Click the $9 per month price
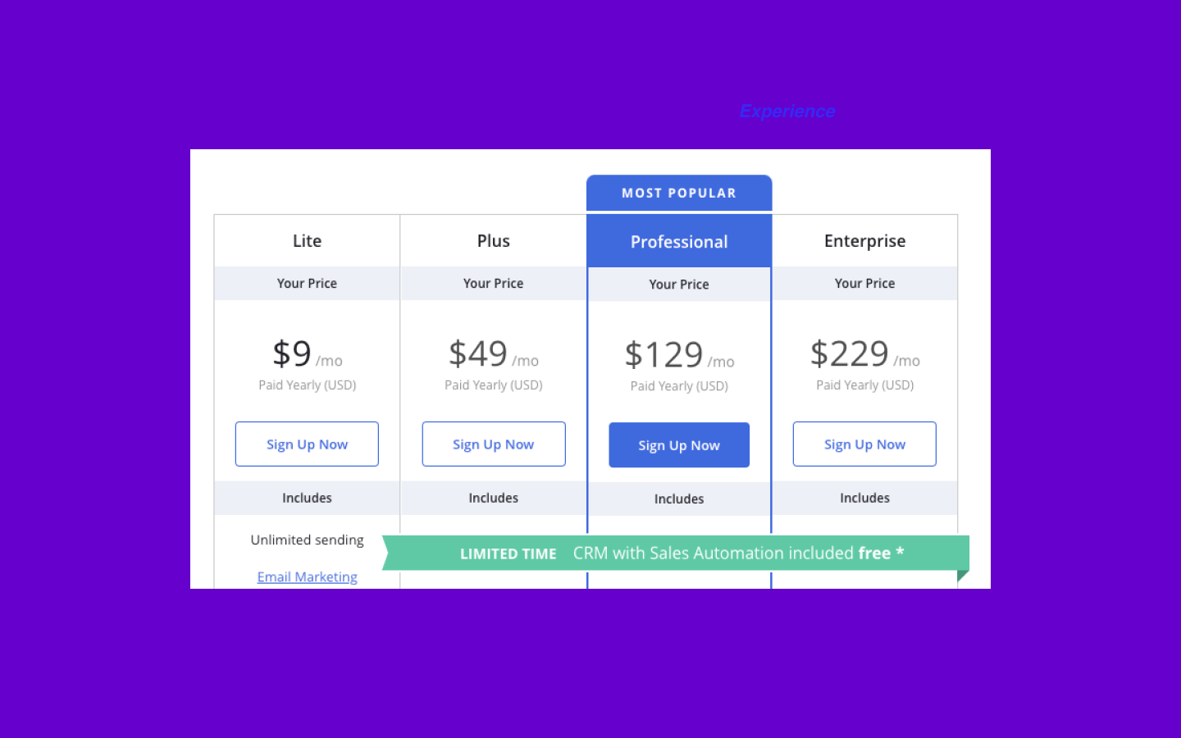 click(292, 353)
